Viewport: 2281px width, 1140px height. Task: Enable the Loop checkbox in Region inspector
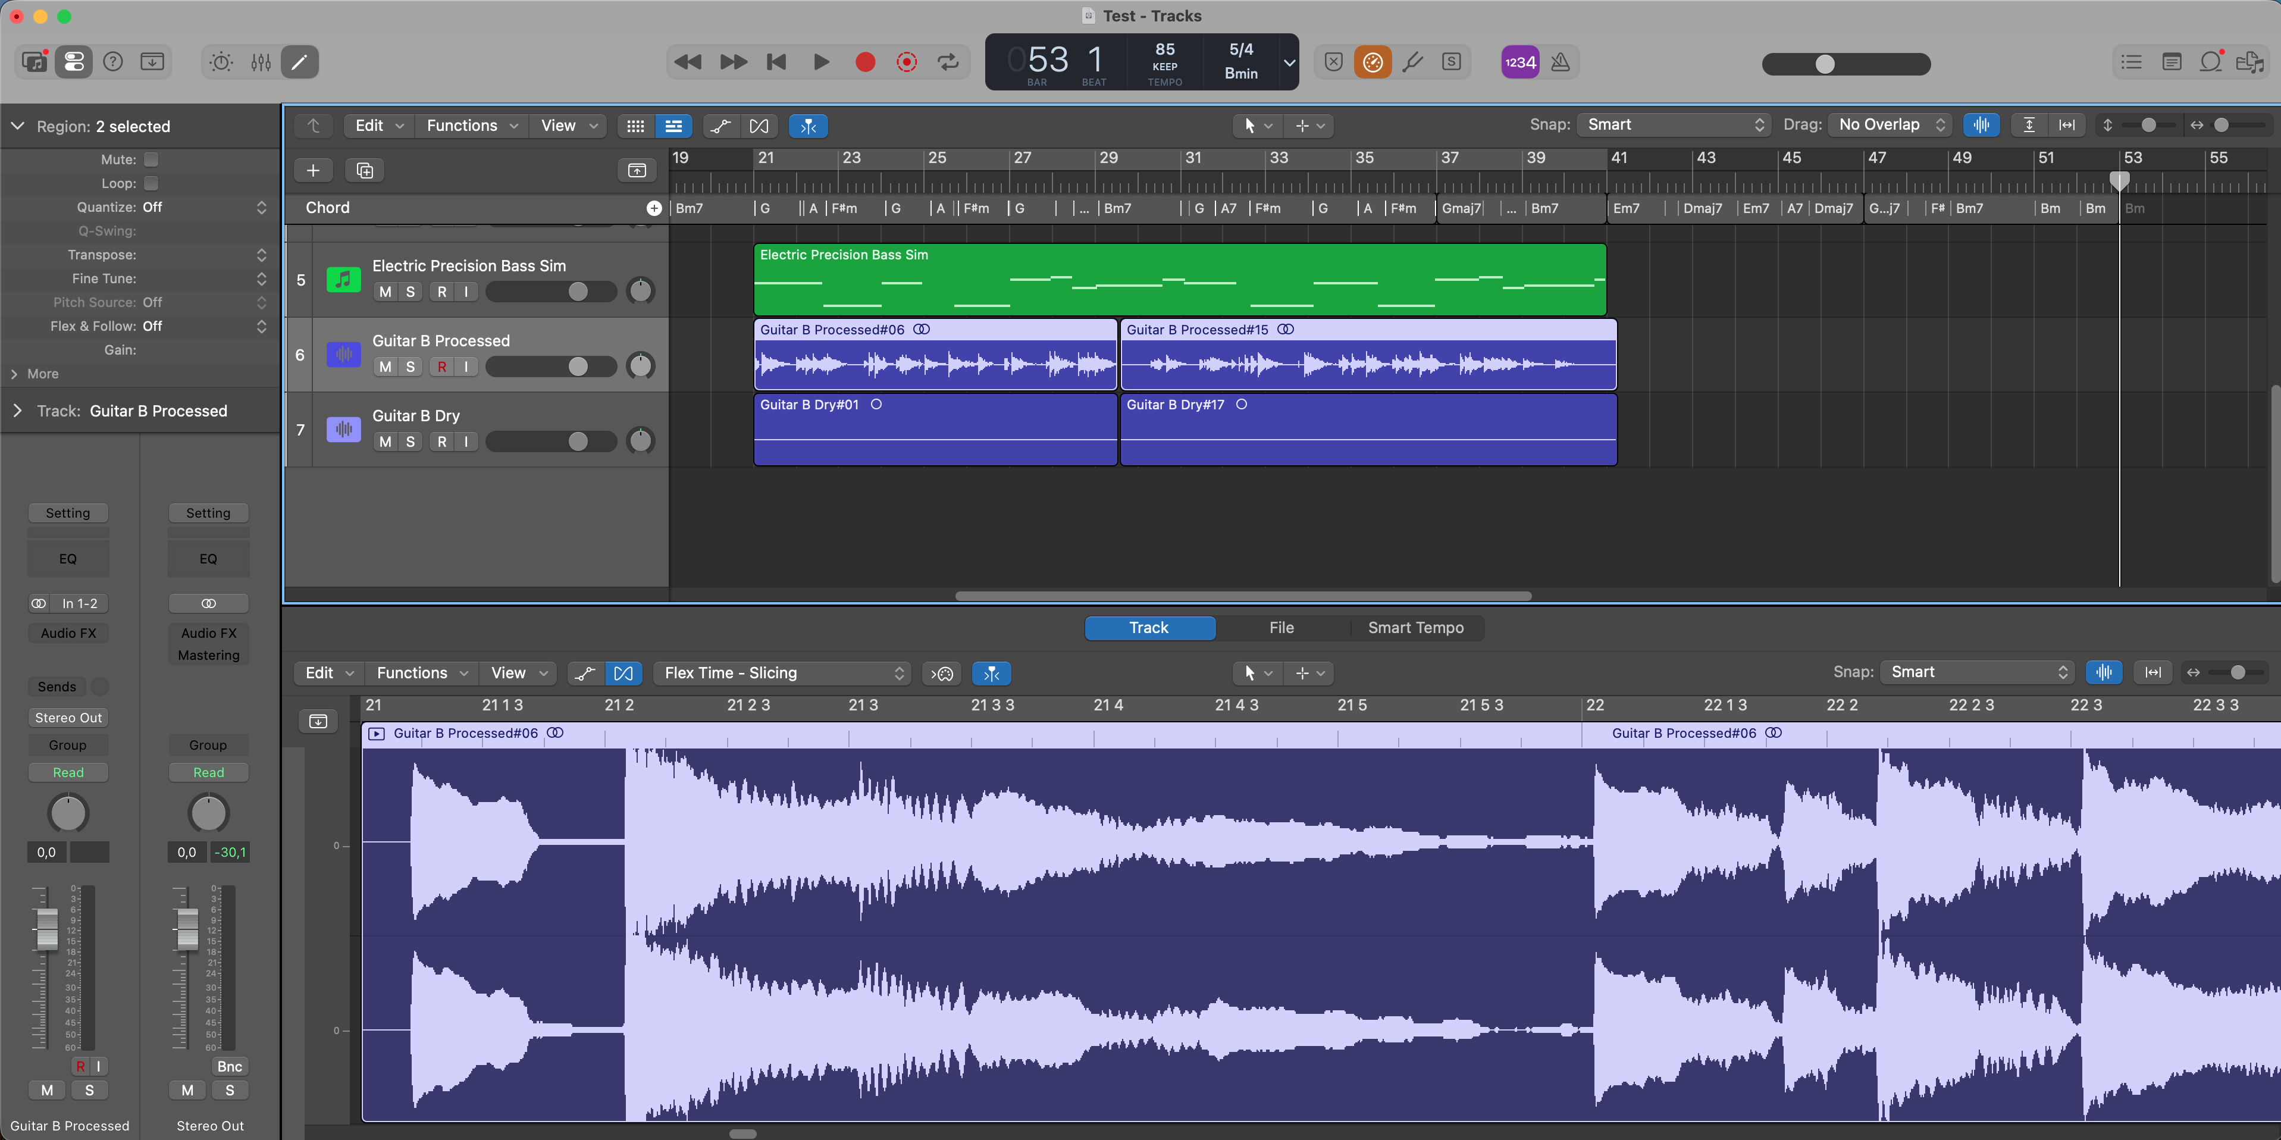[152, 183]
